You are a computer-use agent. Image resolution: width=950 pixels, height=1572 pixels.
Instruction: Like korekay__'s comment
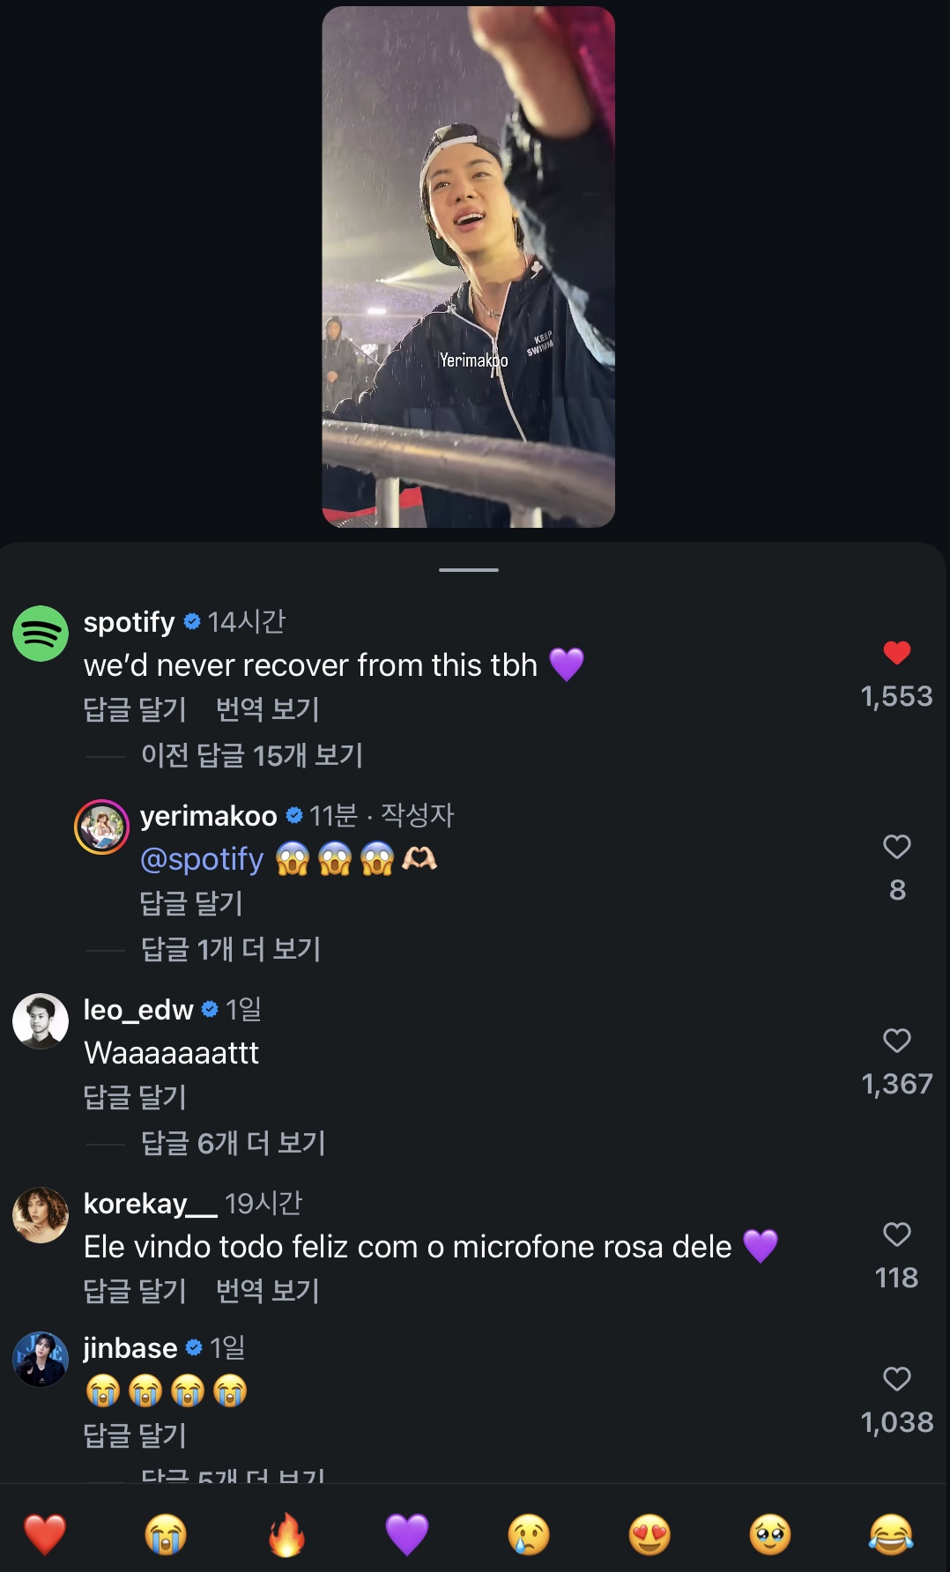pyautogui.click(x=896, y=1235)
